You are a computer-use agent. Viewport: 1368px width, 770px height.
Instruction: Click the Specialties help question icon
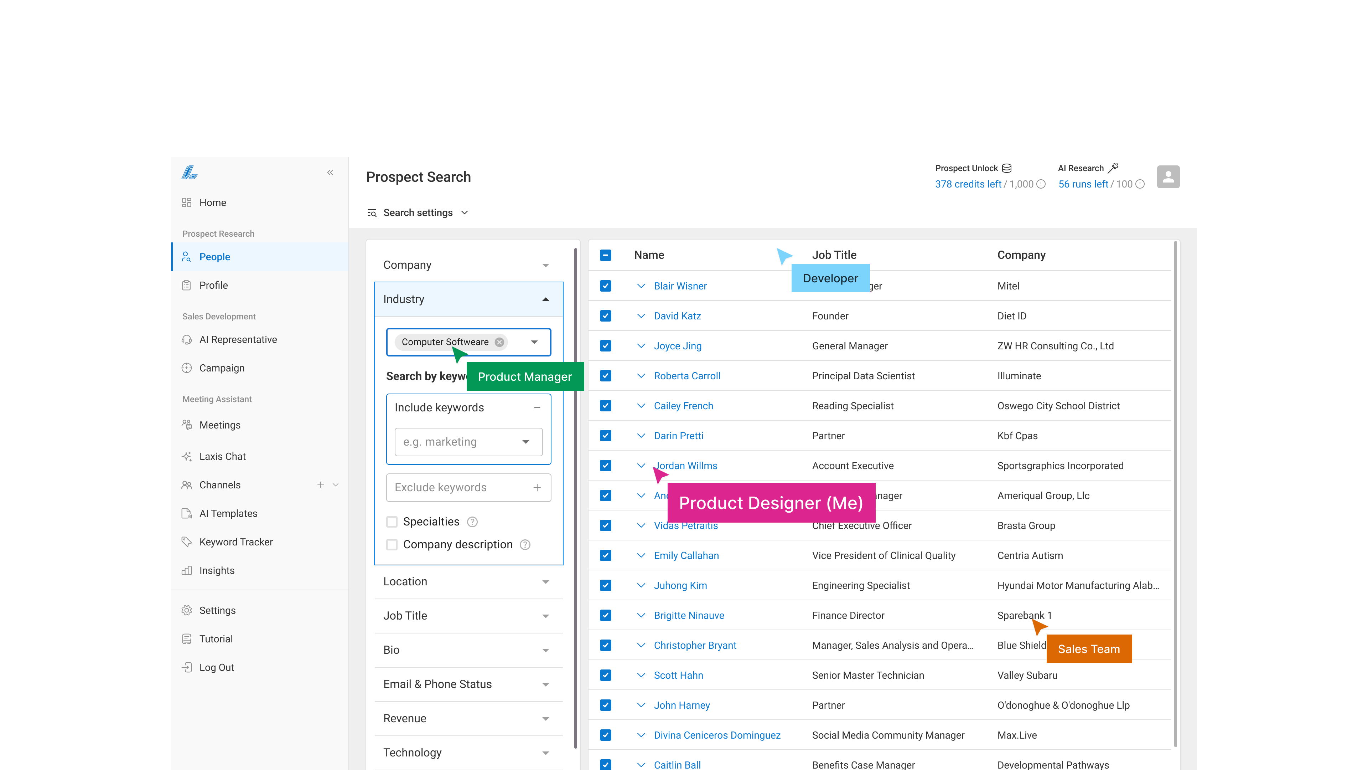click(x=472, y=522)
